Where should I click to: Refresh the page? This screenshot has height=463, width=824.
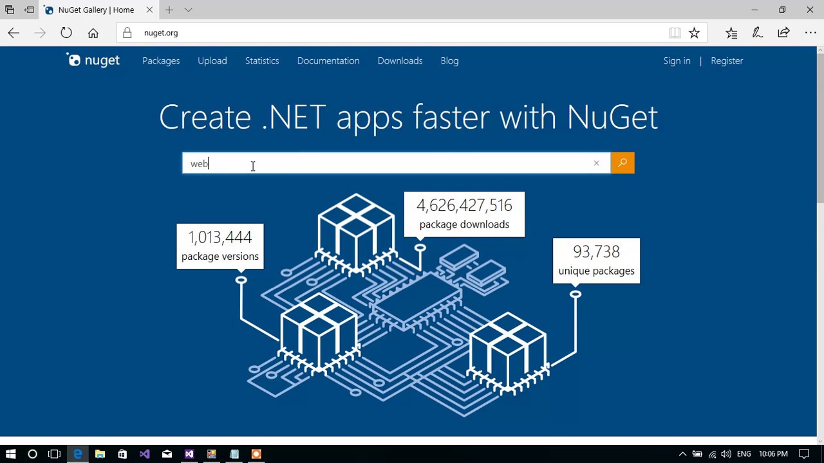[x=66, y=33]
